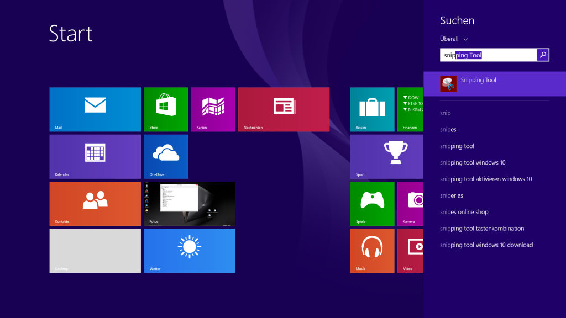Pick 'snipping tool windows 10' suggestion
This screenshot has height=318, width=566.
coord(473,163)
